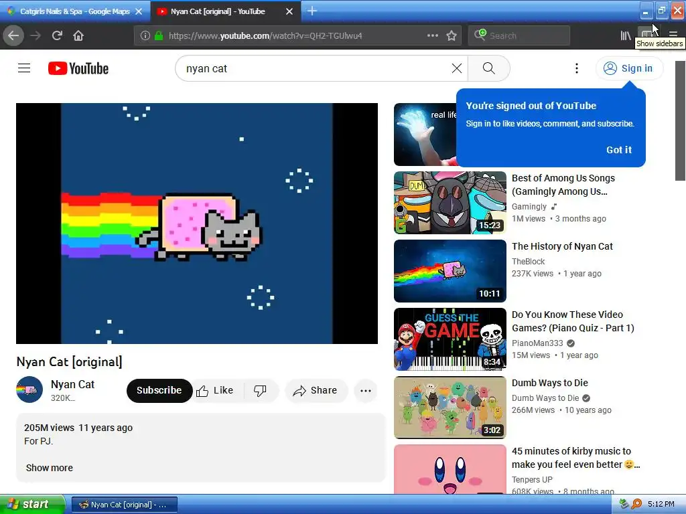
Task: Dislike the video with thumbs-down
Action: (x=260, y=390)
